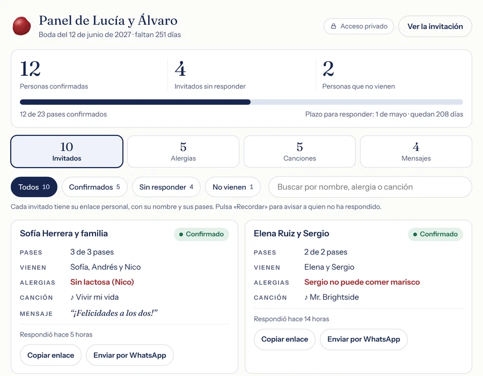Click the music note before Vivir mi vida
Viewport: 483px width, 376px height.
tap(72, 298)
